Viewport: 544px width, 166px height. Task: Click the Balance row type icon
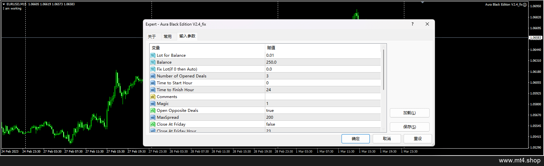(x=153, y=62)
